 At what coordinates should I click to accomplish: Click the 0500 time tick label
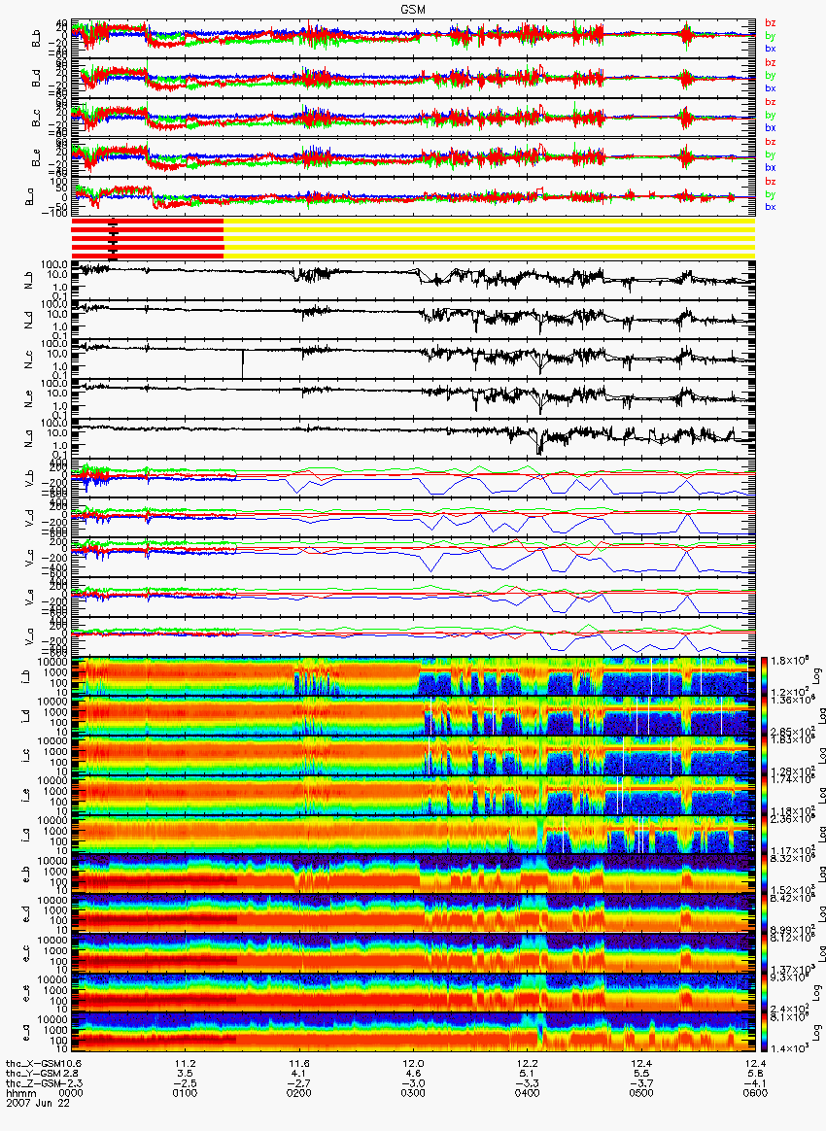point(641,1093)
